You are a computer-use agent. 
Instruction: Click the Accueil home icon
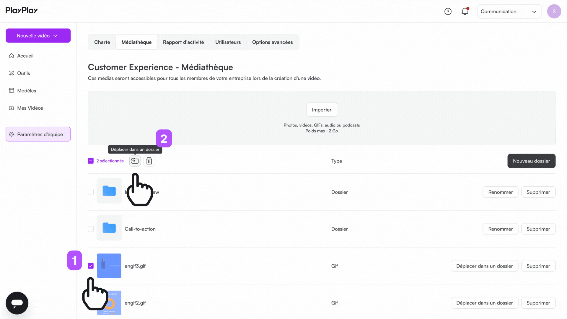(12, 56)
